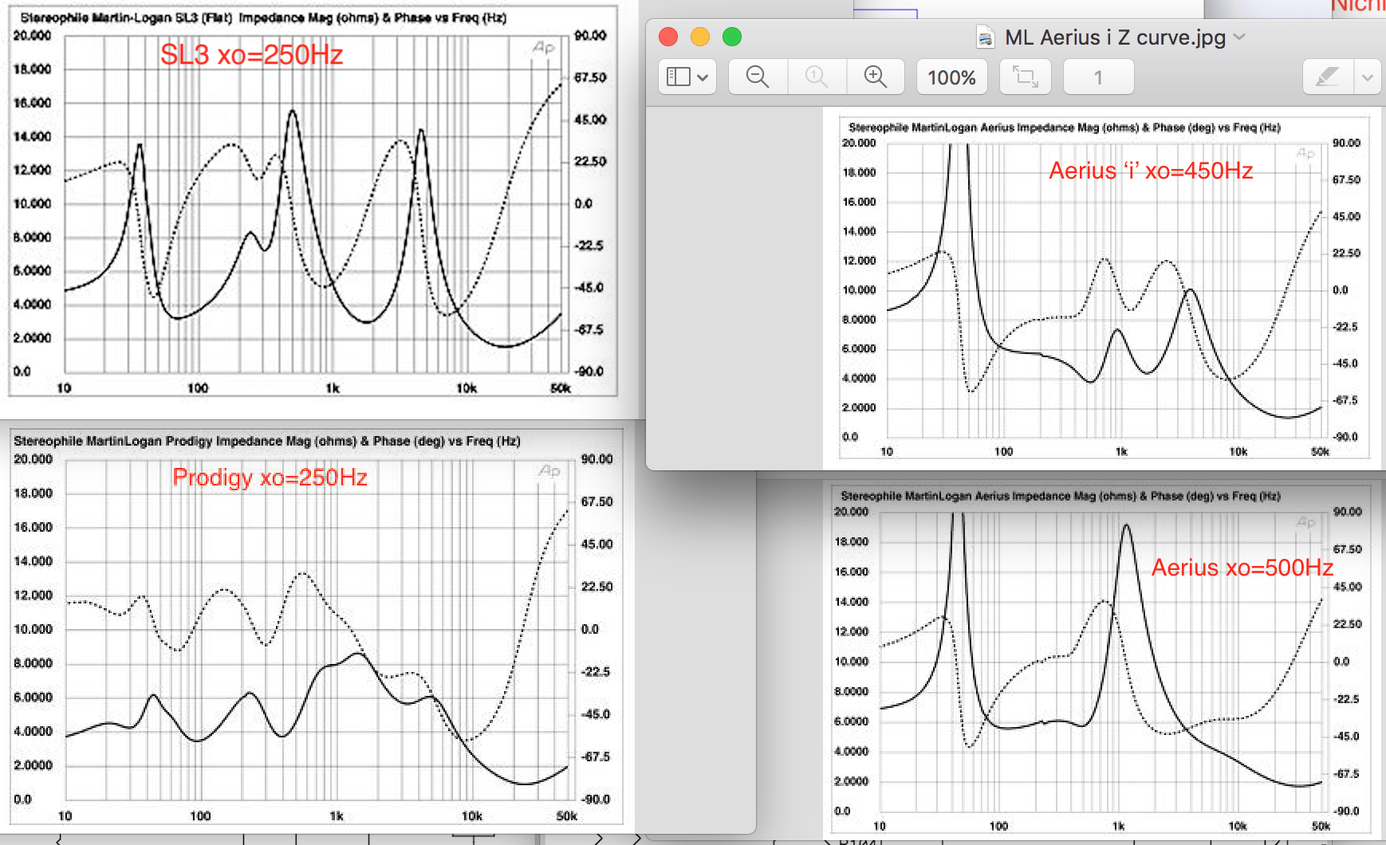
Task: Click the sidebar view icon in Preview
Action: coord(678,77)
